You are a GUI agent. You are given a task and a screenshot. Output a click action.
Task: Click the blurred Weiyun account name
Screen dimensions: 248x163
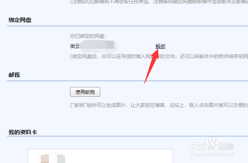pyautogui.click(x=99, y=46)
